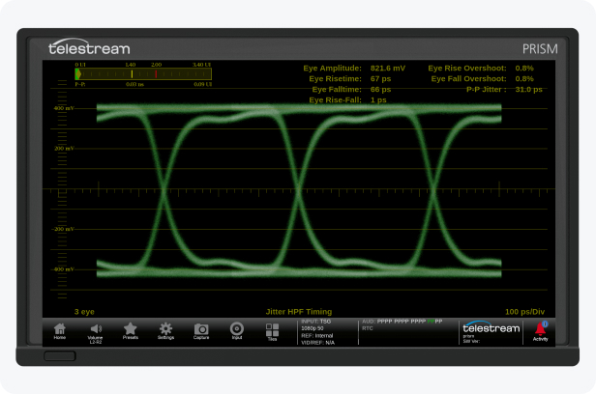This screenshot has width=596, height=394.
Task: Click the yellow 1.40 threshold marker on jitter meter
Action: pyautogui.click(x=132, y=74)
